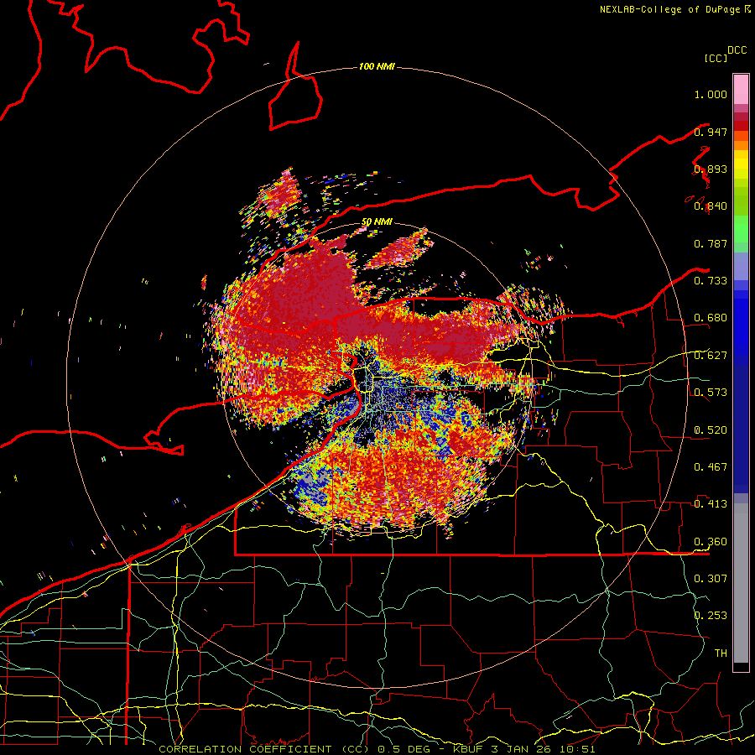The image size is (755, 755).
Task: Click the TH threshold label
Action: (x=721, y=653)
